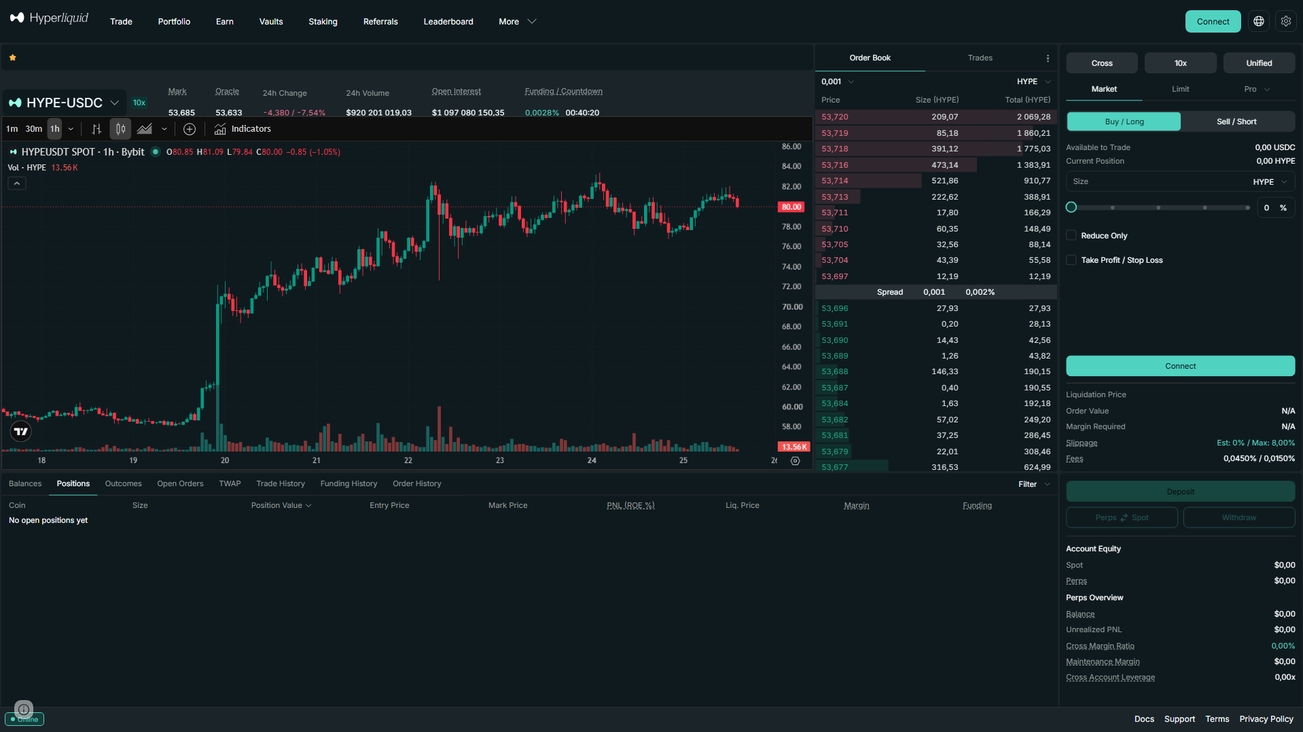
Task: Open order book 0,001 tick size dropdown
Action: 838,81
